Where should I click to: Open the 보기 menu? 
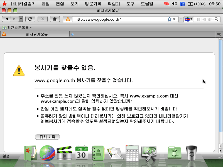point(75,4)
